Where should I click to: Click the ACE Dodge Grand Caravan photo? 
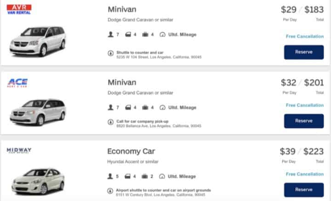click(x=38, y=112)
